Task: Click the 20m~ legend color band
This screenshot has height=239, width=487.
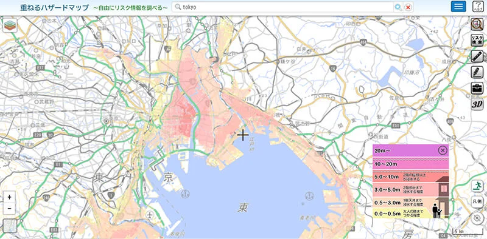Action: coord(410,151)
